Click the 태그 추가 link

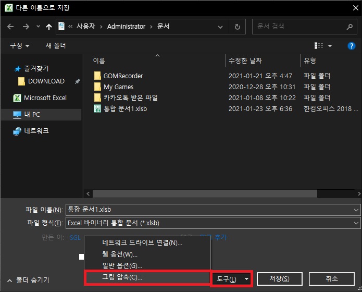coord(214,237)
